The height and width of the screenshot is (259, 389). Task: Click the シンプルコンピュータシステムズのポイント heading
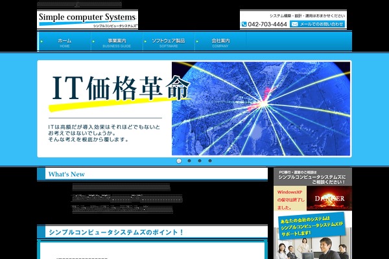tap(116, 232)
